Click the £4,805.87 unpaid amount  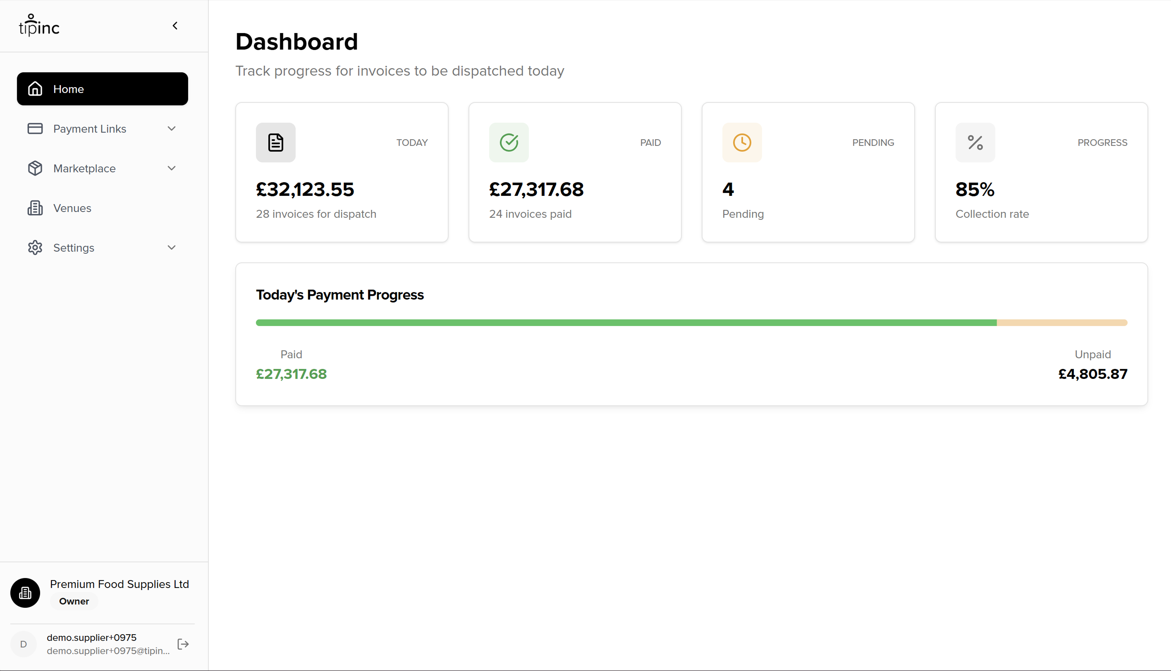[x=1092, y=374]
